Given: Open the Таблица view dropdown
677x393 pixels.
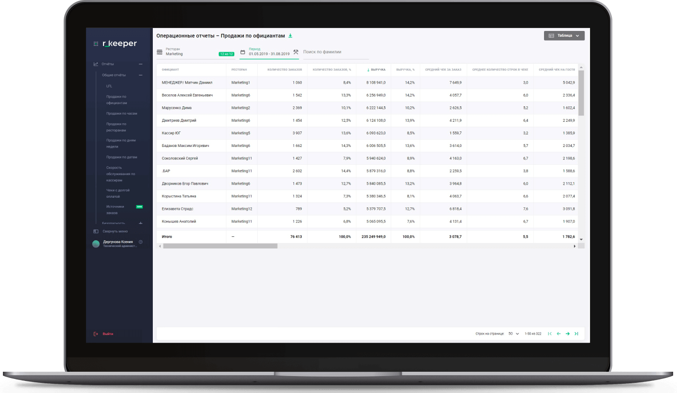Looking at the screenshot, I should click(564, 35).
